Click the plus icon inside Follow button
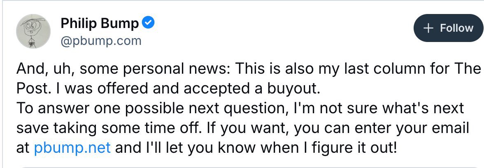The height and width of the screenshot is (168, 484). pyautogui.click(x=428, y=28)
